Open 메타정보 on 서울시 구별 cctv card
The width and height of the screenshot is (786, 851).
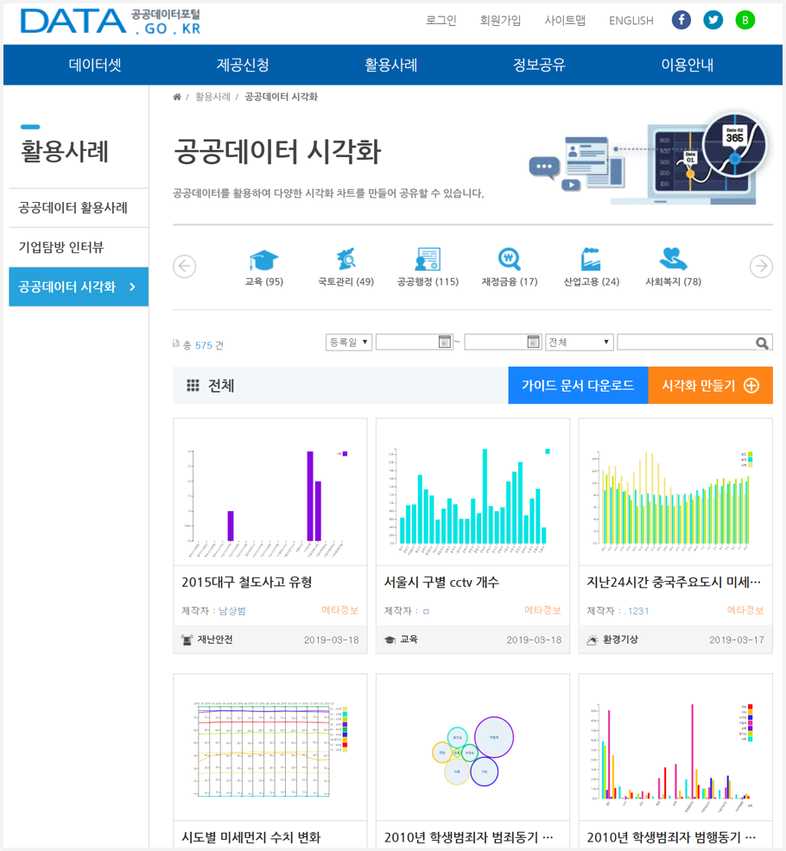coord(542,610)
